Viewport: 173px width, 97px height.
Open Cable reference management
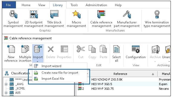(x=101, y=19)
